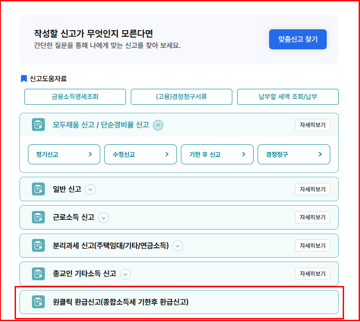Select 기한 후 신고
The height and width of the screenshot is (322, 360).
coord(217,154)
